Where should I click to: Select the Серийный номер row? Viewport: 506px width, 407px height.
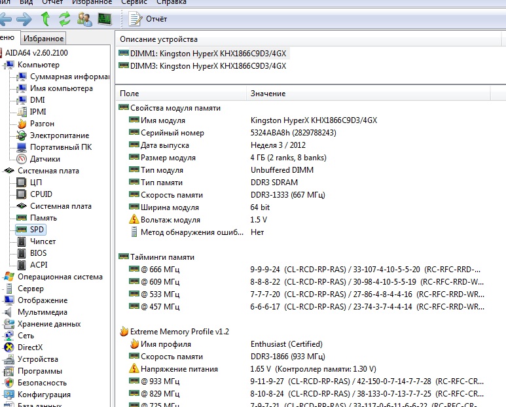pos(232,133)
